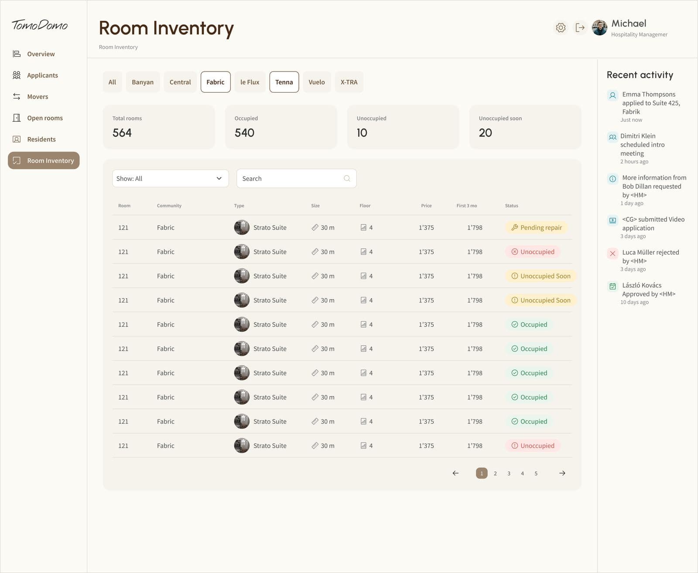Go to page 5
The image size is (698, 573).
tap(536, 473)
